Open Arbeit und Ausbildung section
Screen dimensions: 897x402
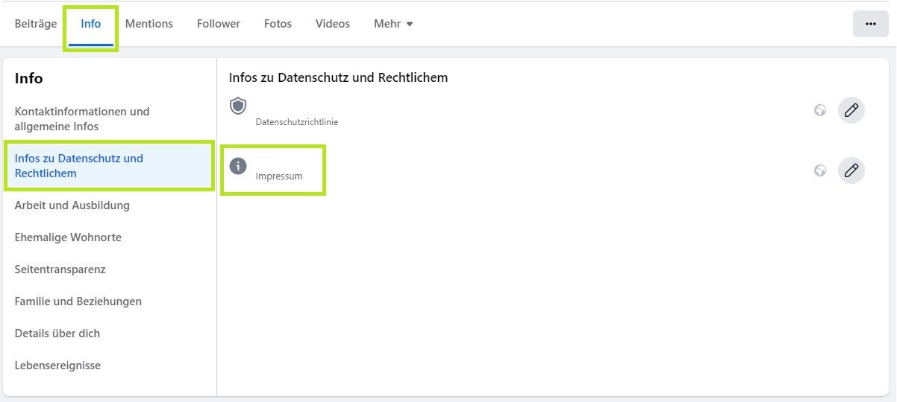coord(72,205)
